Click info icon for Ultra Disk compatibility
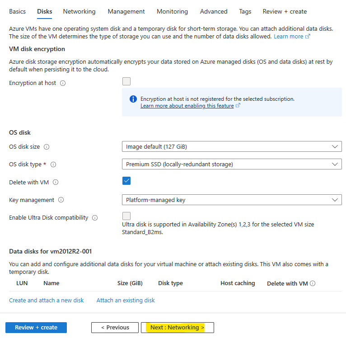 (x=95, y=218)
